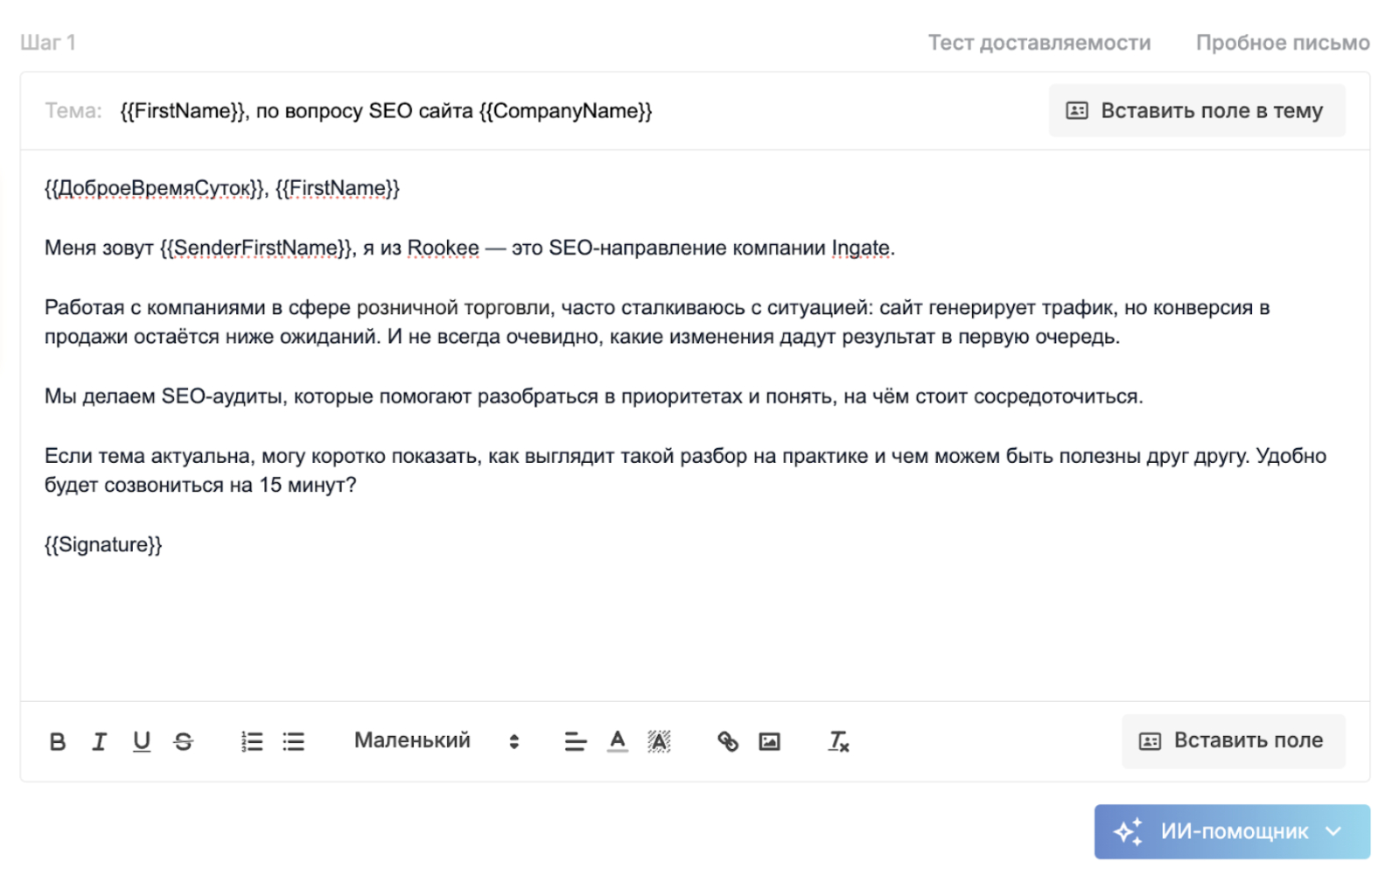Open the insert image tool

(x=768, y=741)
